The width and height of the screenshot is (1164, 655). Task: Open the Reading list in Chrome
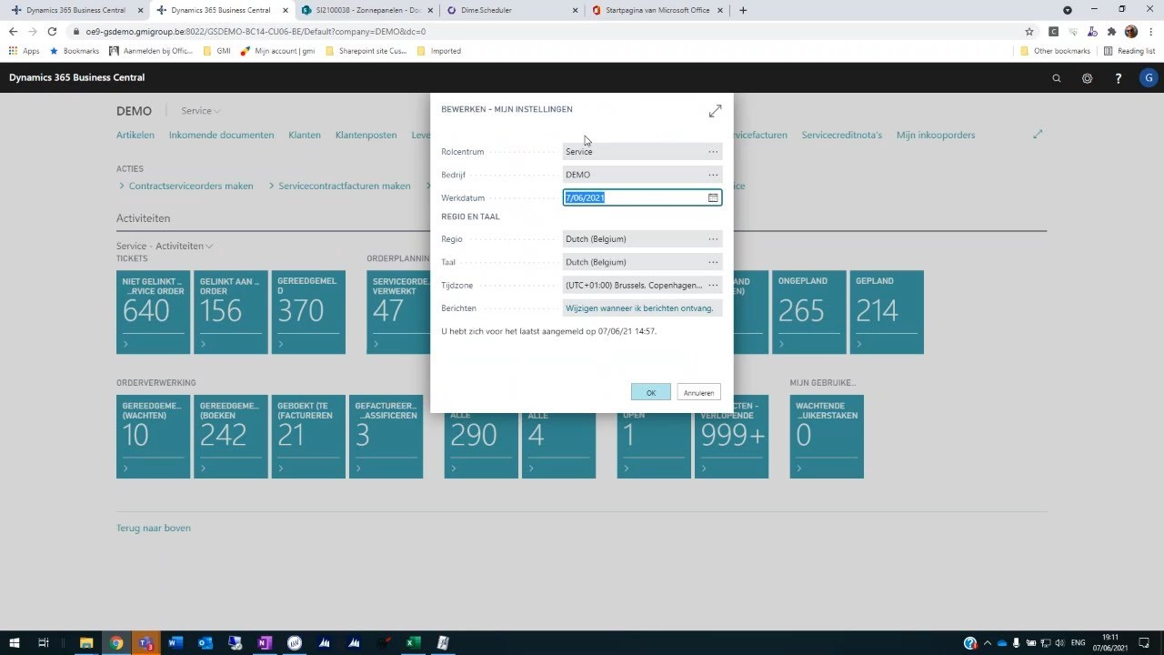click(1129, 51)
